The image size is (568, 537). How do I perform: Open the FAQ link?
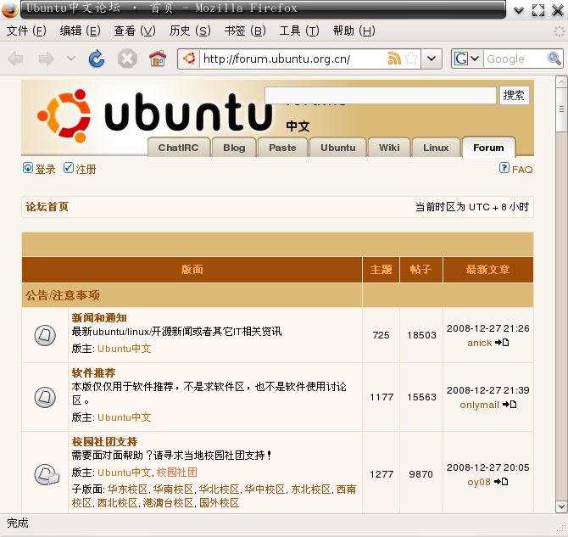(x=522, y=170)
